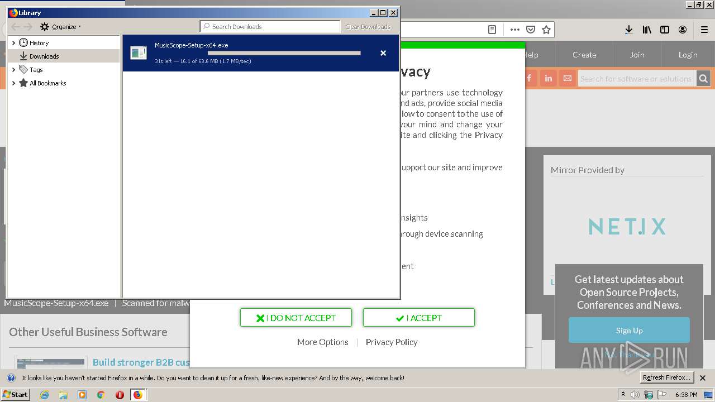Click the Library forward arrow
Image resolution: width=715 pixels, height=402 pixels.
point(28,27)
